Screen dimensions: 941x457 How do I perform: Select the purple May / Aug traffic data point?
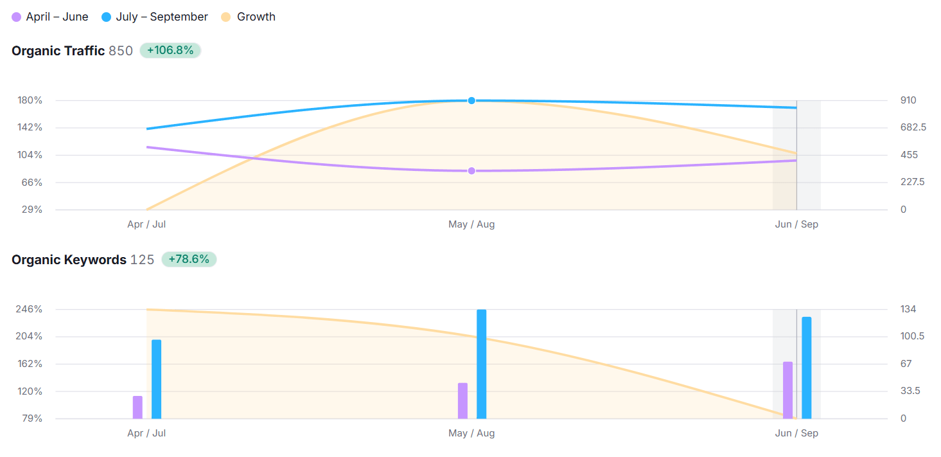471,171
